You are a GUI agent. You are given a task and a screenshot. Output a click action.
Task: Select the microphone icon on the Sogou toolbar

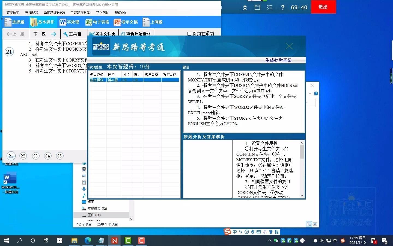(x=252, y=232)
